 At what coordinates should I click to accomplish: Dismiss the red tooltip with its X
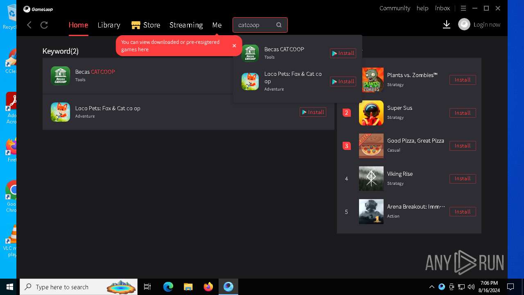pos(234,45)
